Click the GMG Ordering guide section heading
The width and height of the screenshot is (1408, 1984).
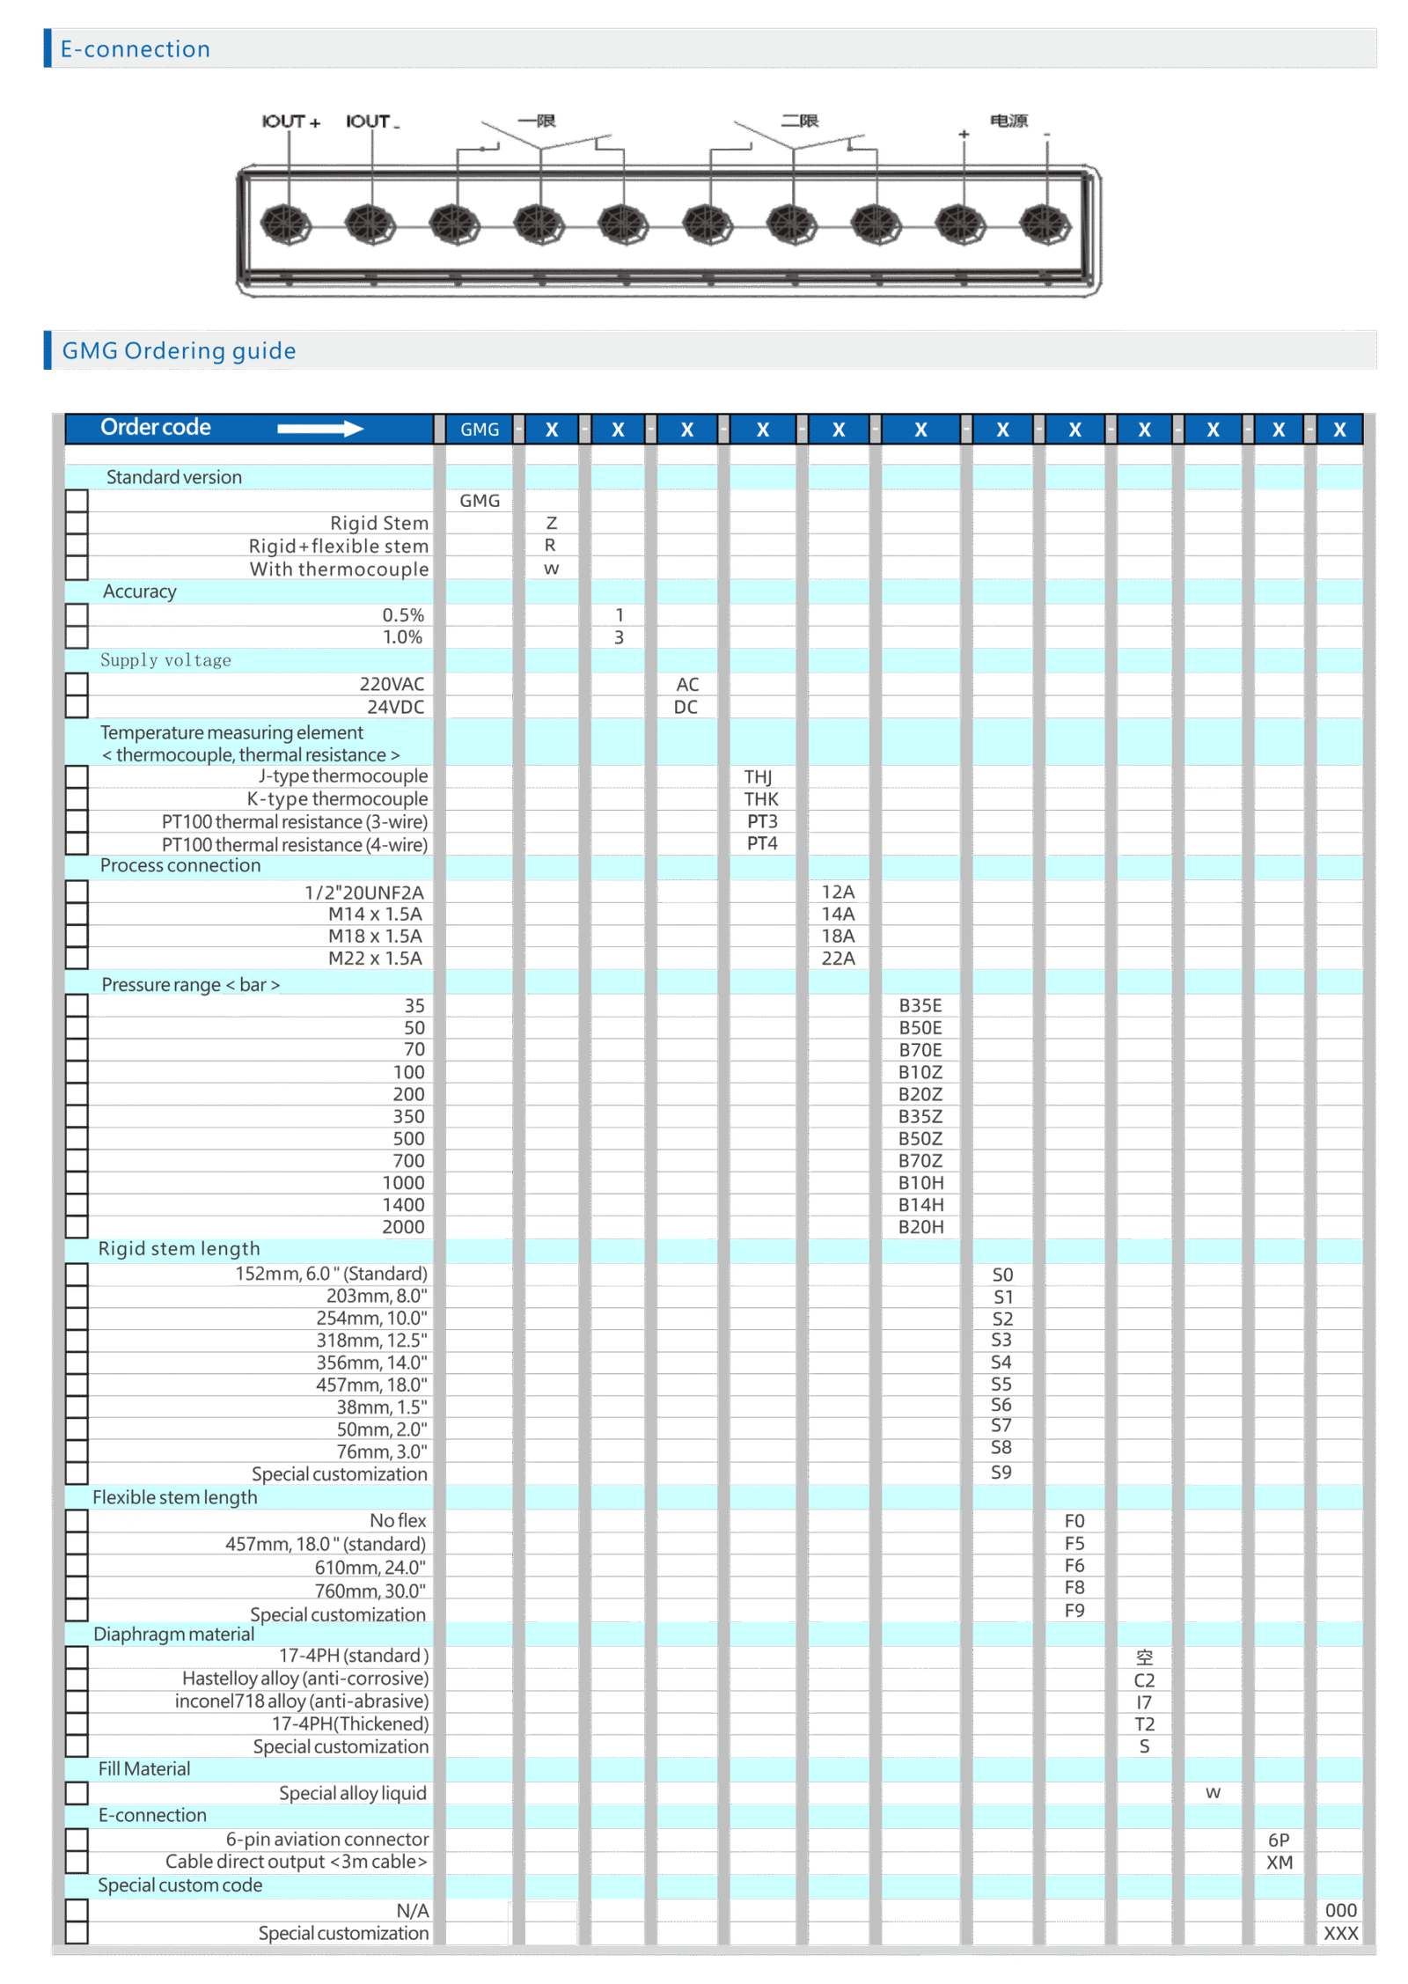[179, 350]
